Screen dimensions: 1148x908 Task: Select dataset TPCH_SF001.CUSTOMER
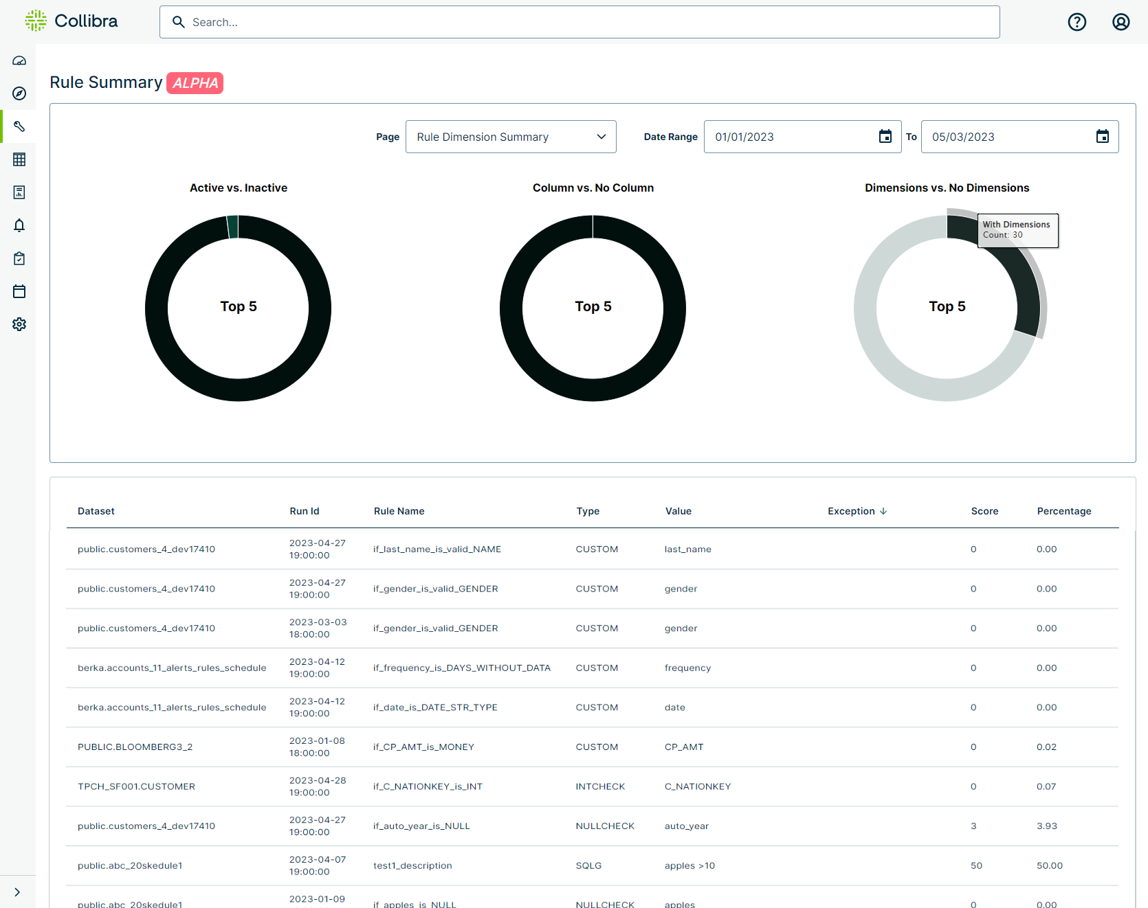(x=137, y=786)
